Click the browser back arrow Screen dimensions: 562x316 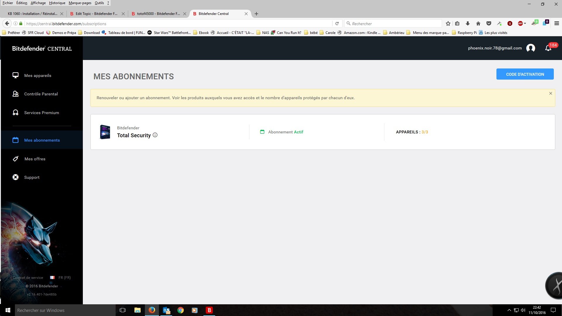click(7, 23)
